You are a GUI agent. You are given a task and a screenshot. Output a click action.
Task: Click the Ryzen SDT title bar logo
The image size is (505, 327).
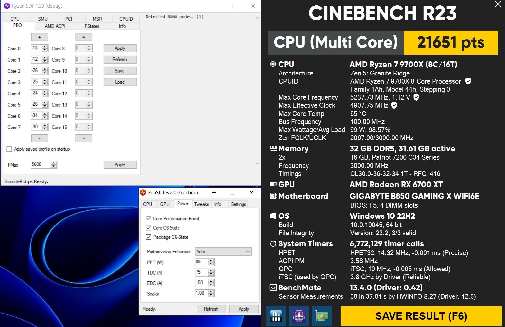pos(7,6)
